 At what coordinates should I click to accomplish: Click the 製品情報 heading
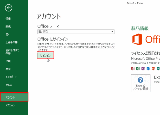(x=140, y=28)
